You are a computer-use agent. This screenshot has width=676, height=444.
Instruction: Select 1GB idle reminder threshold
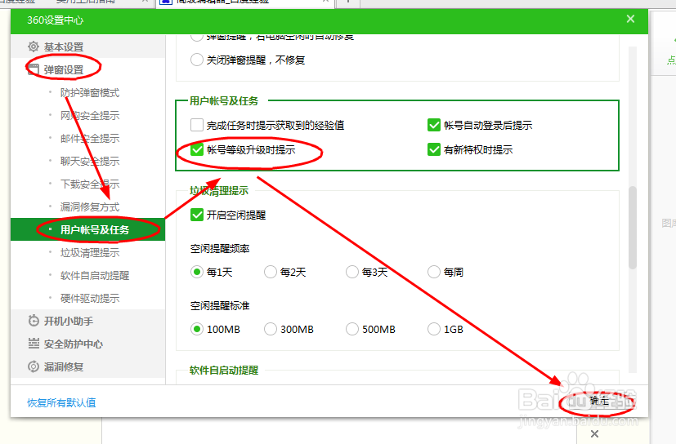click(434, 329)
